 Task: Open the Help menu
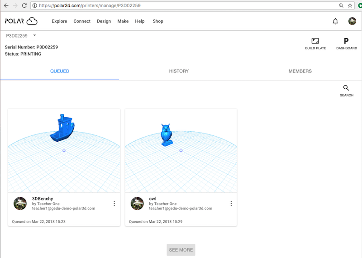point(140,21)
